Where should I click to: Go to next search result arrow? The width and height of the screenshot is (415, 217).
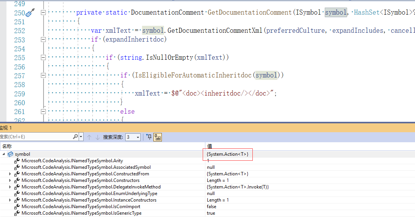[97, 137]
